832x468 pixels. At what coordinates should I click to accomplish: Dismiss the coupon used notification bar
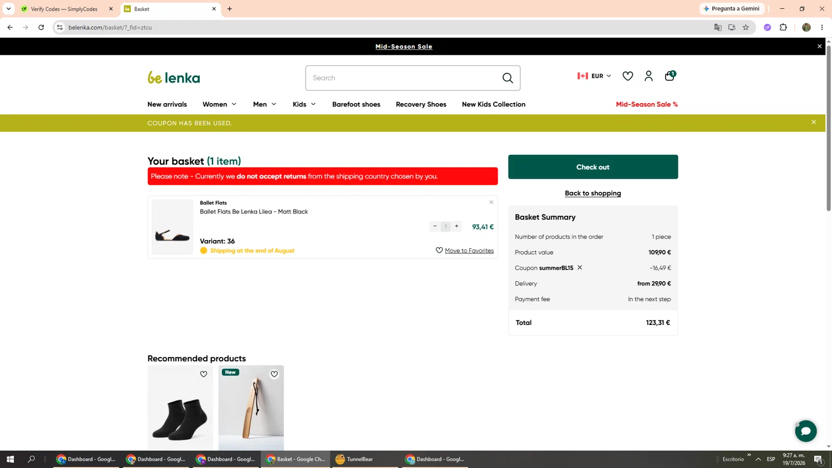tap(814, 123)
